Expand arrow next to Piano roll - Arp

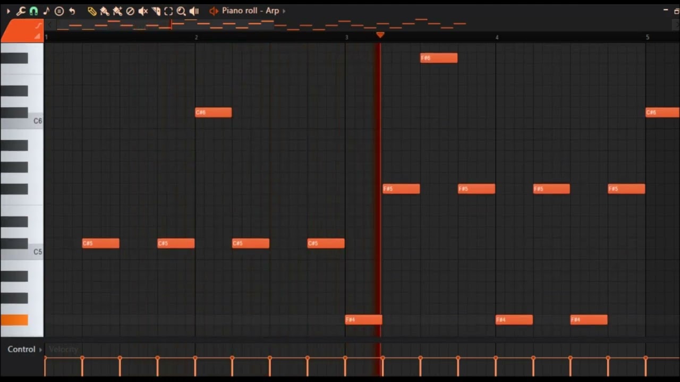click(x=284, y=11)
